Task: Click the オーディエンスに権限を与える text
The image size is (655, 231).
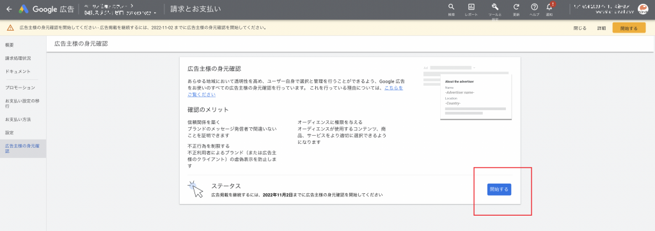Action: [330, 122]
